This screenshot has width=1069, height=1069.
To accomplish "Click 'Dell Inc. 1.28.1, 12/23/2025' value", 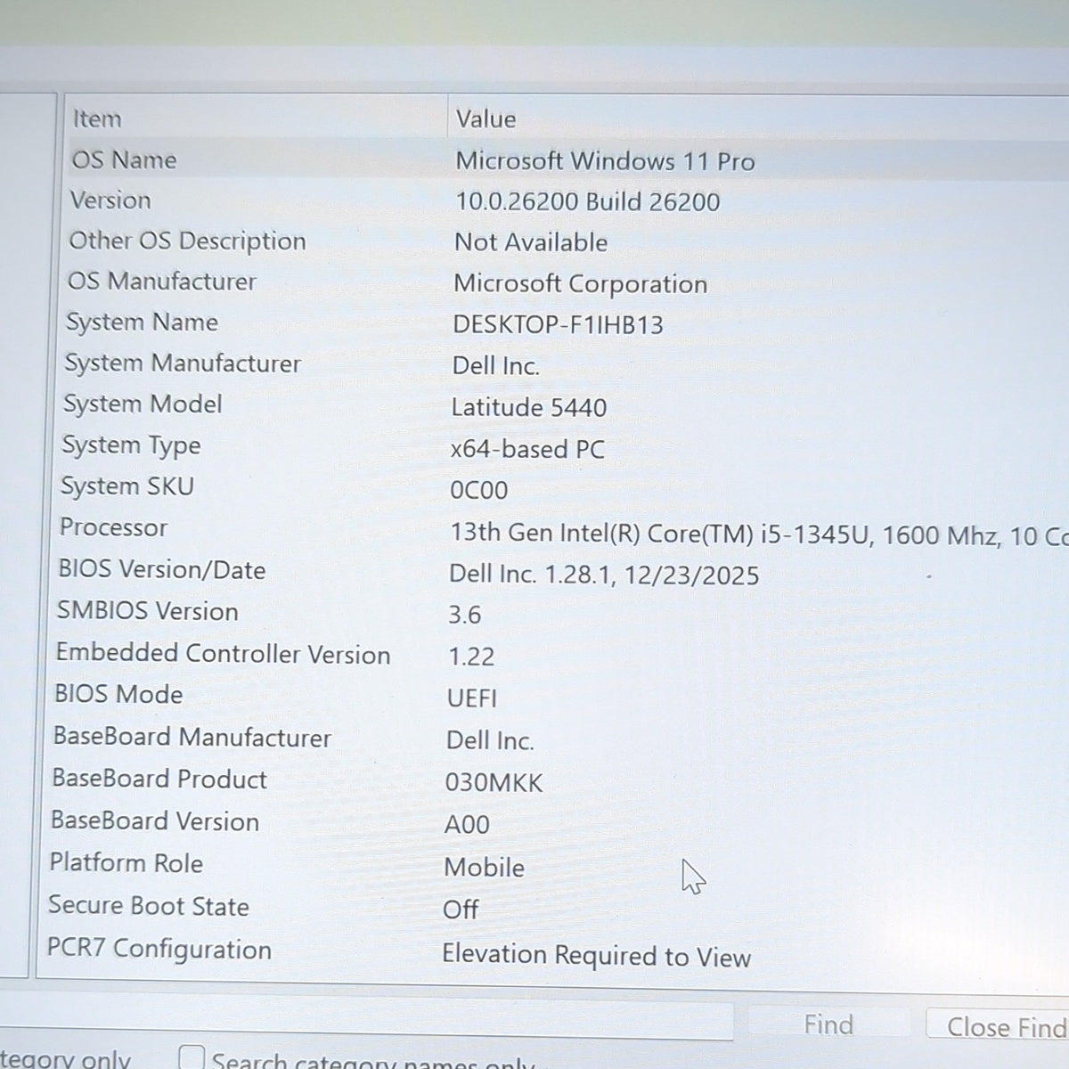I will point(604,575).
